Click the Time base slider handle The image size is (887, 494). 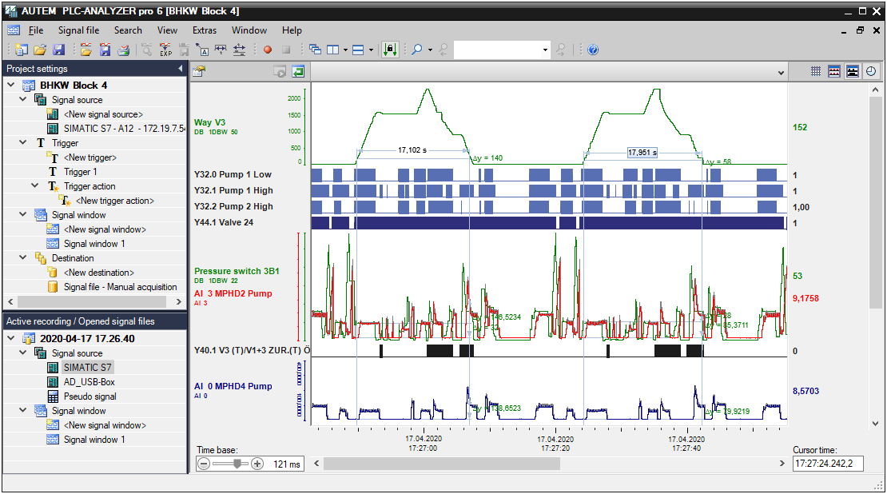(x=237, y=464)
